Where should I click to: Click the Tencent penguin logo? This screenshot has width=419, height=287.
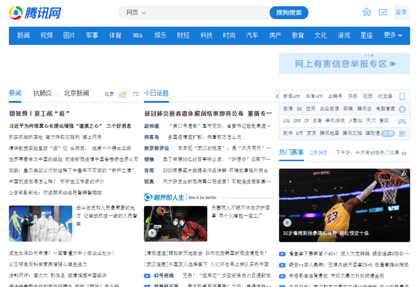[16, 12]
